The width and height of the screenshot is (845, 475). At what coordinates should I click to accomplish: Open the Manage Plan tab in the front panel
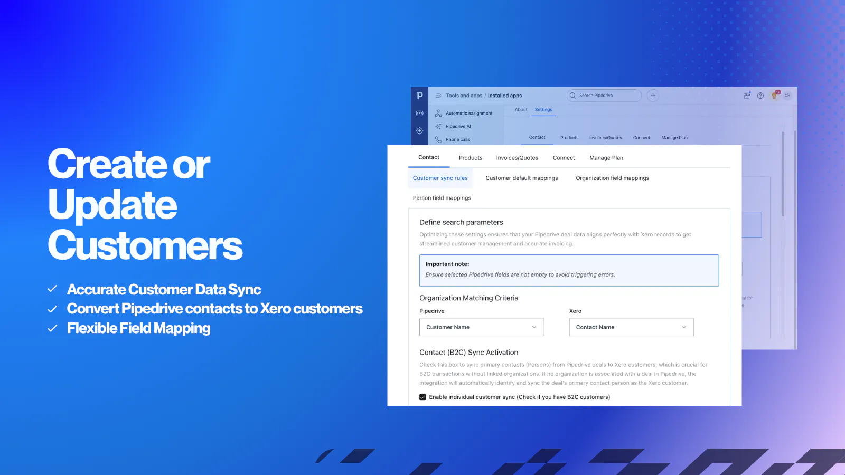point(606,158)
